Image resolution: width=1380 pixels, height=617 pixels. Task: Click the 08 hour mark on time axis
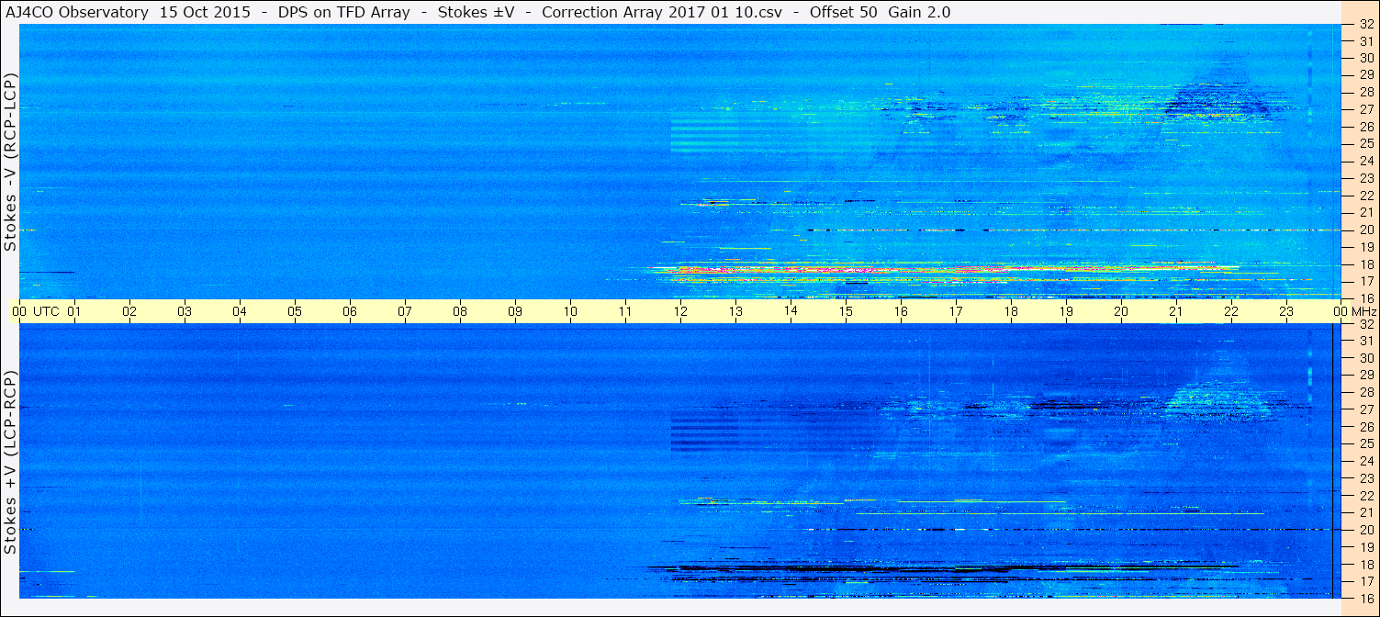(x=460, y=311)
